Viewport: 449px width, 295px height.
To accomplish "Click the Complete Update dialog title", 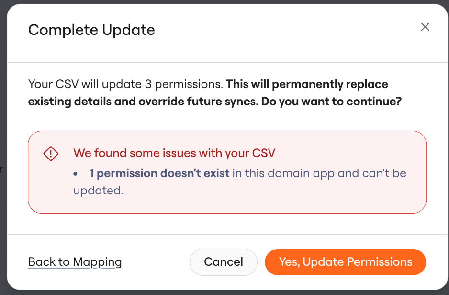I will [91, 30].
